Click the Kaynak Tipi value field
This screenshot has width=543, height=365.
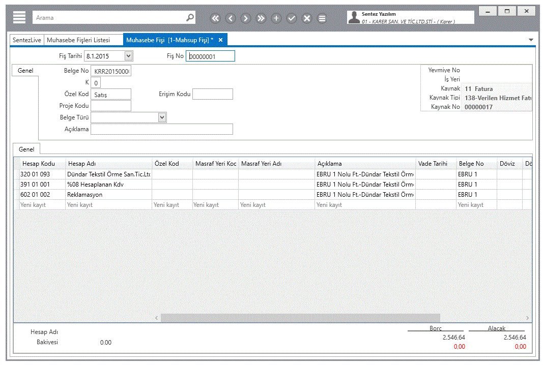pyautogui.click(x=497, y=98)
